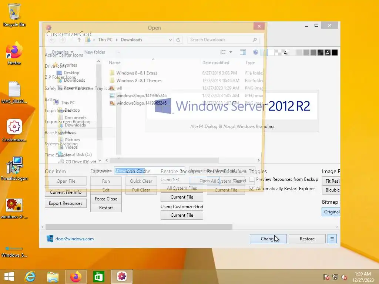Sort files by the Name column
The height and width of the screenshot is (284, 379).
tap(115, 62)
